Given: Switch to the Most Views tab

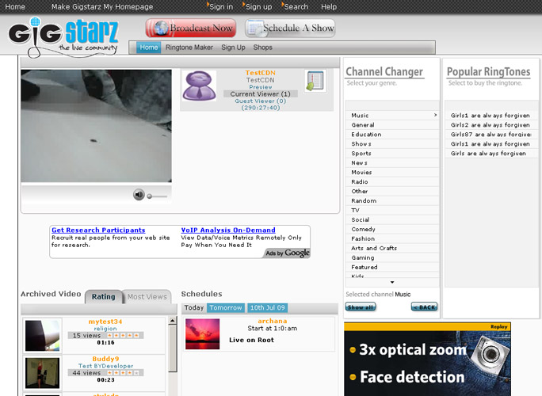Looking at the screenshot, I should 147,297.
